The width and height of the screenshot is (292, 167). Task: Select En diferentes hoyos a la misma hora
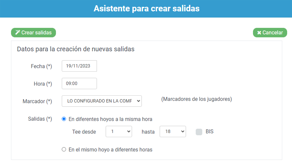[x=64, y=119]
